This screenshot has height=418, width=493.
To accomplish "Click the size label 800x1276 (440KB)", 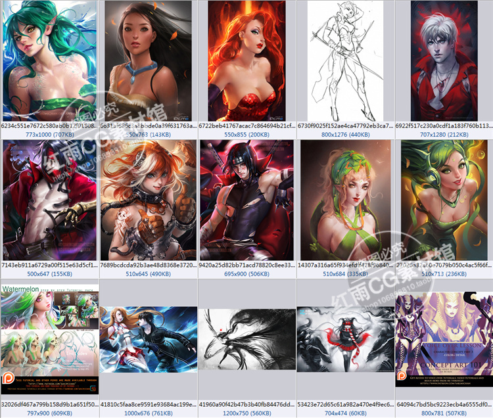I will 345,135.
